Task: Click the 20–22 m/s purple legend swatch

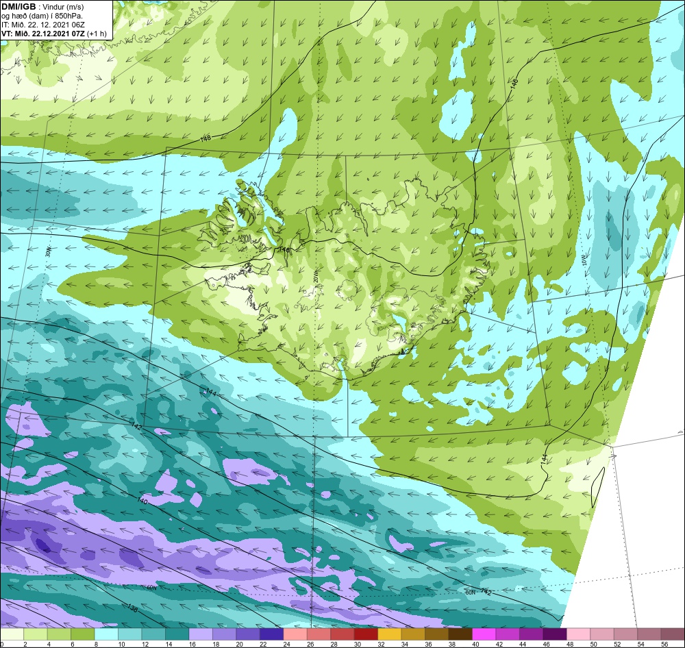Action: point(248,634)
